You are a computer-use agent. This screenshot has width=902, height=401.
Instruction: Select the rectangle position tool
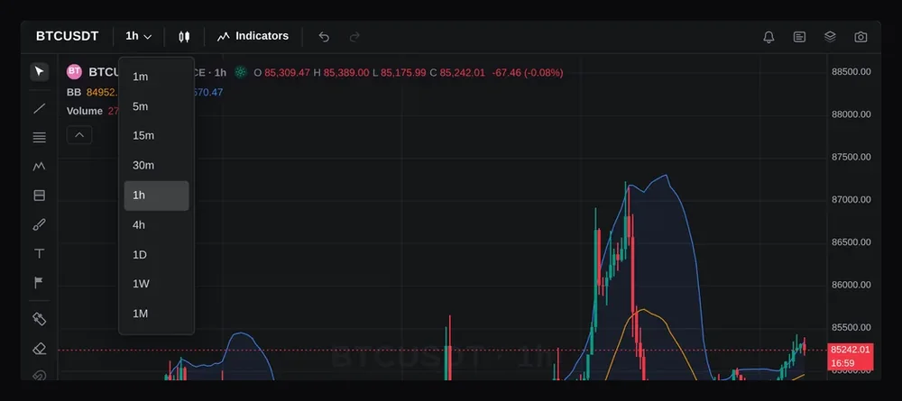(x=39, y=196)
